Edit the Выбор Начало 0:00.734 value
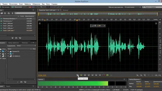 pyautogui.click(x=139, y=84)
